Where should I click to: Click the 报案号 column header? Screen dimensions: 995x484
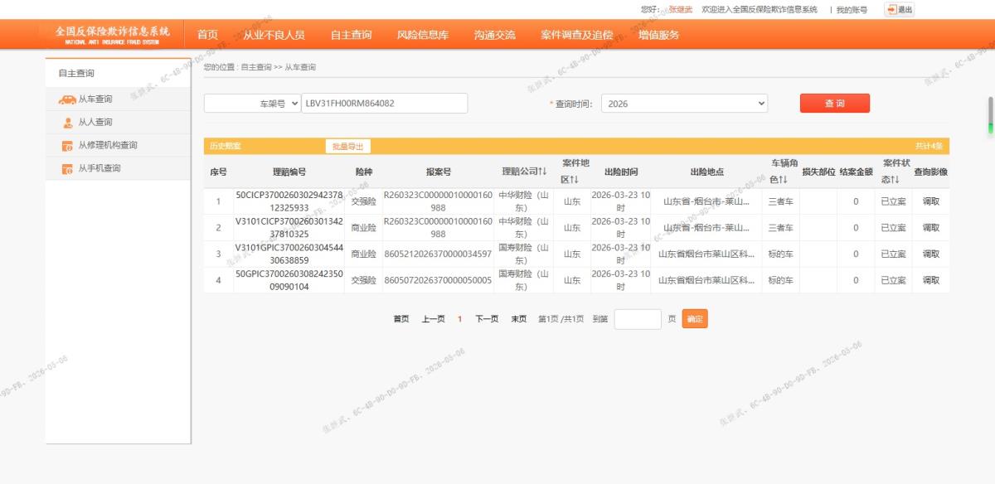point(439,172)
